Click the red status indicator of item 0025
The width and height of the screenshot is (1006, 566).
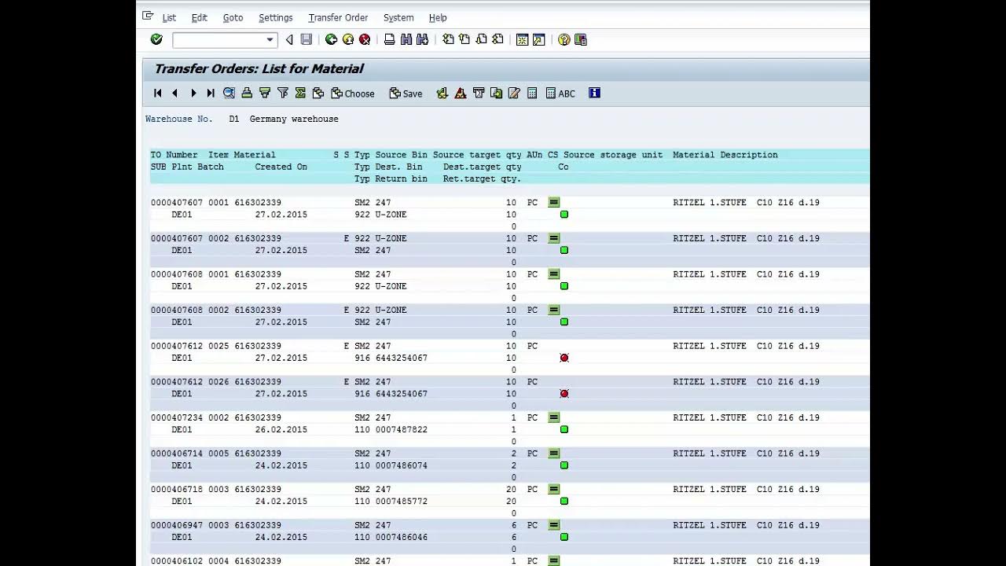pos(564,358)
